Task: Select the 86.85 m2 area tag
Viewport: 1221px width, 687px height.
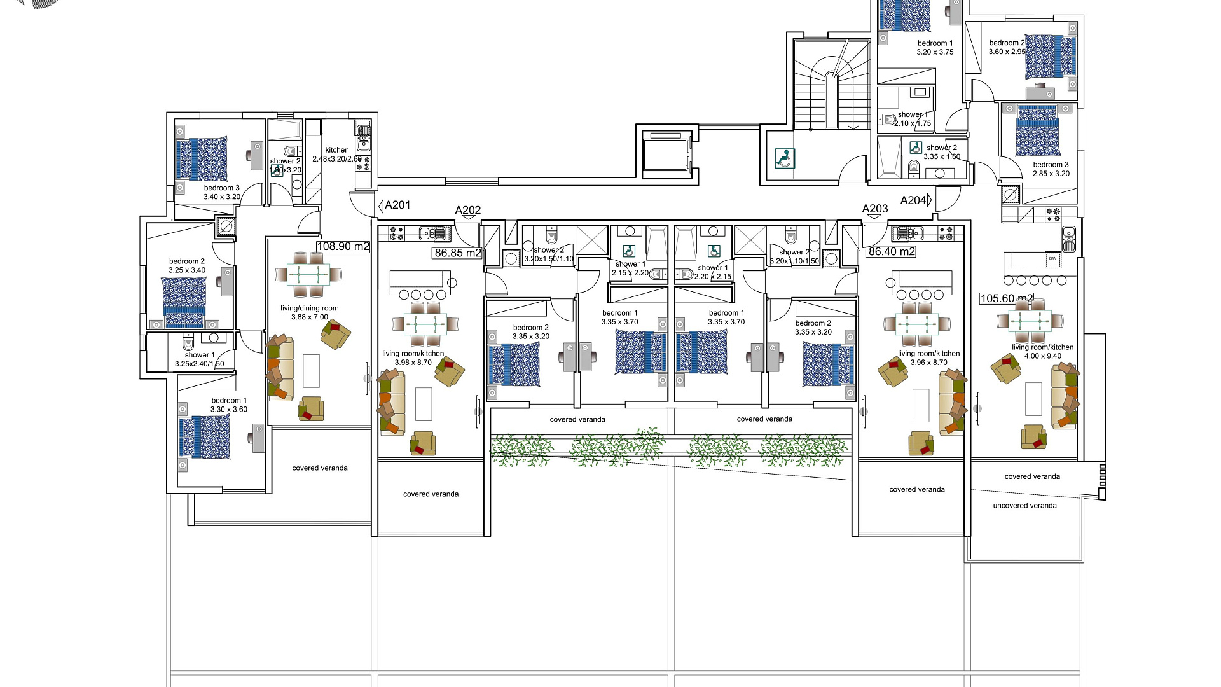Action: 457,253
